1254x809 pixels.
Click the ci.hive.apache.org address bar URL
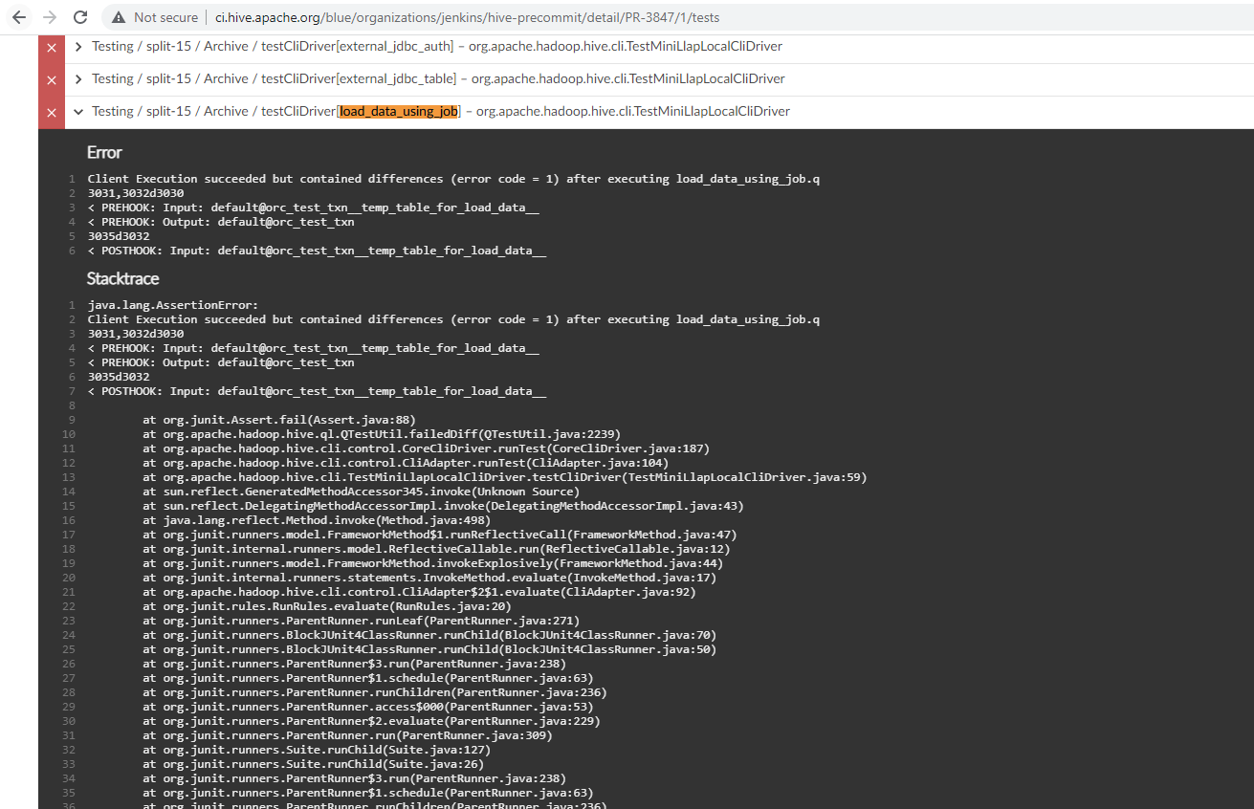click(468, 17)
